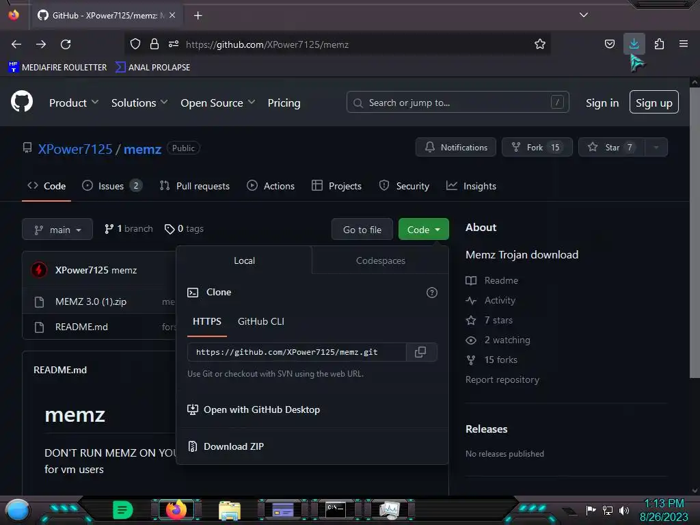
Task: Show site security padlock info
Action: tap(154, 44)
